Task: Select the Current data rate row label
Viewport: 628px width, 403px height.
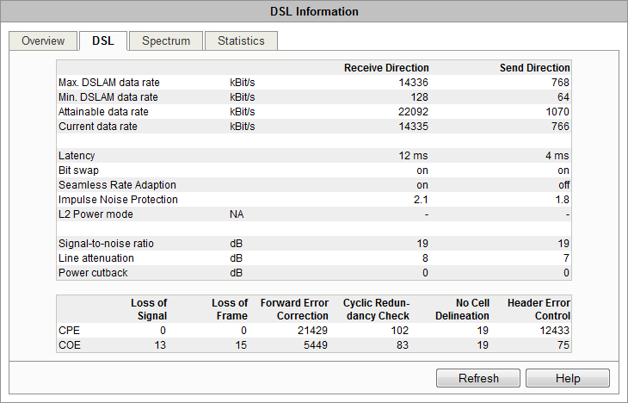Action: coord(98,127)
